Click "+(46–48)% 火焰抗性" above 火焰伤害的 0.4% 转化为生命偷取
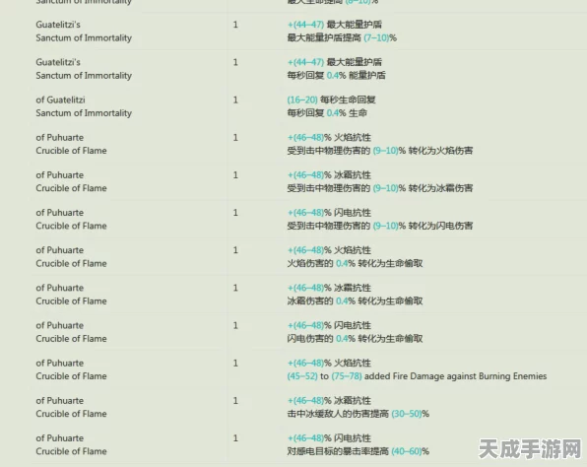Screen dimensions: 587x467 click(x=329, y=250)
